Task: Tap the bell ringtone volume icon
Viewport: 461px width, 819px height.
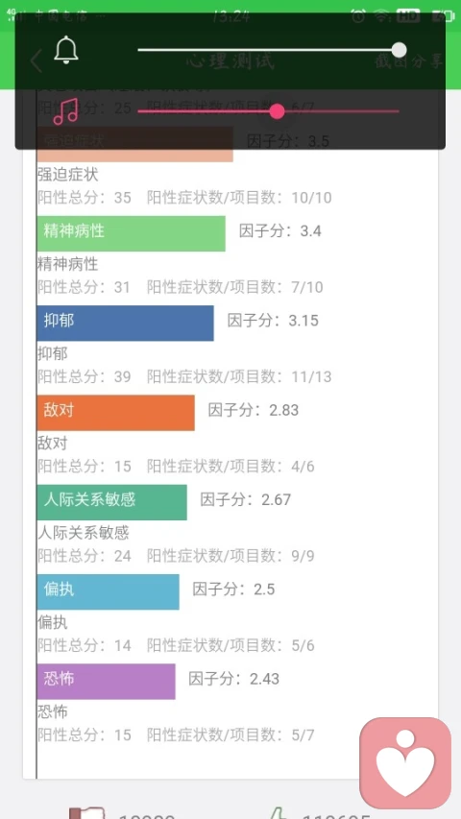Action: pyautogui.click(x=66, y=50)
